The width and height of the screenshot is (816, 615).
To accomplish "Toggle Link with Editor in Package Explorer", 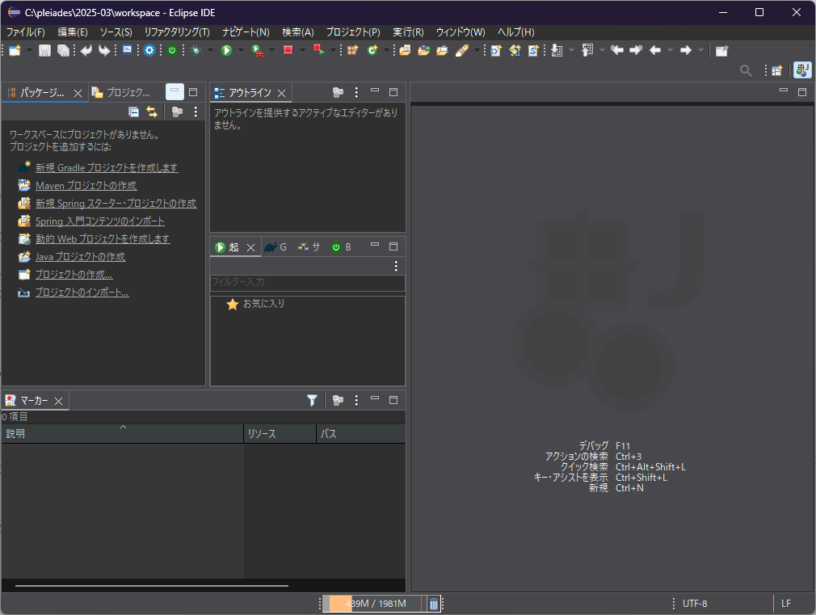I will [x=151, y=112].
